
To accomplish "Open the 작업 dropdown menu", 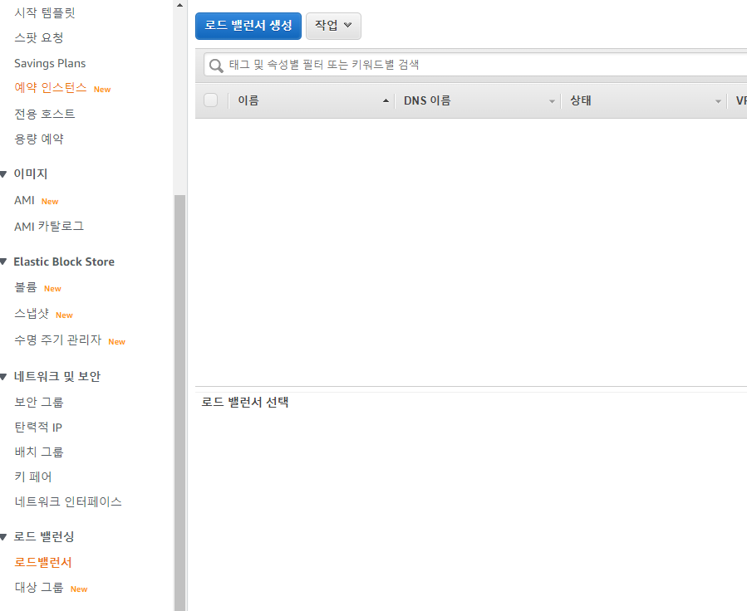I will [333, 27].
